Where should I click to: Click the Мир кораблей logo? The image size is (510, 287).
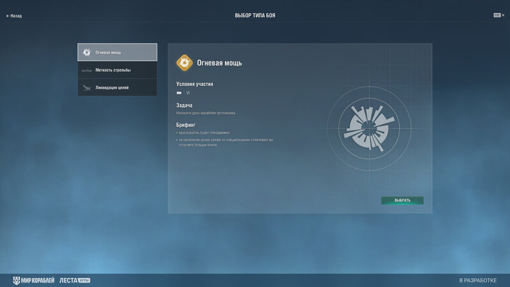click(x=34, y=280)
